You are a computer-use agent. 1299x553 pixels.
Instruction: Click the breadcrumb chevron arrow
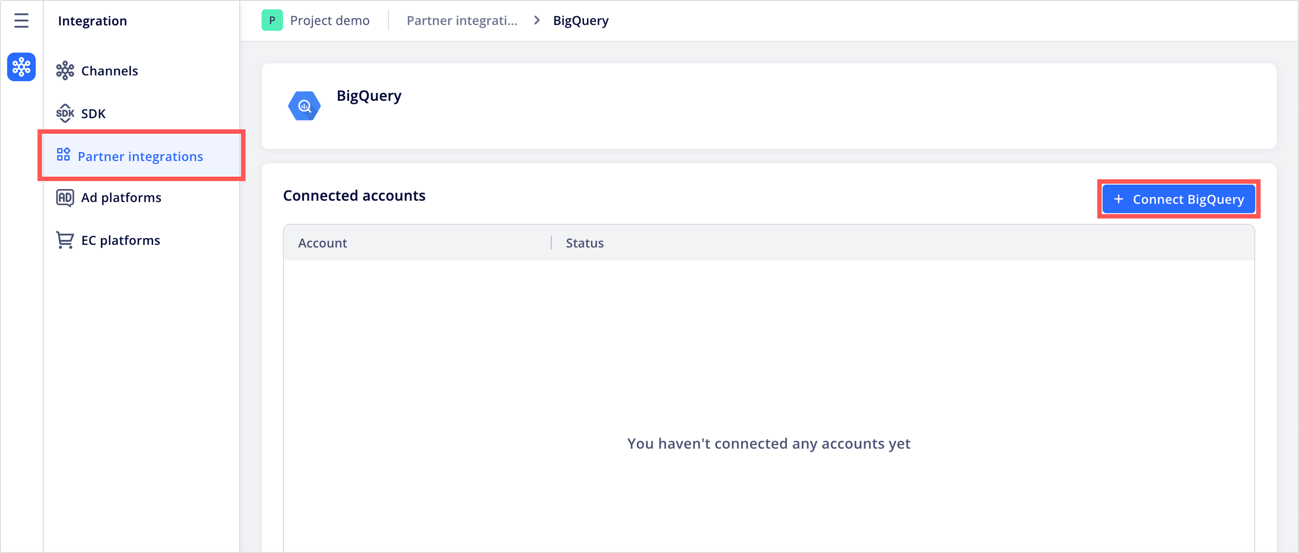(x=537, y=20)
